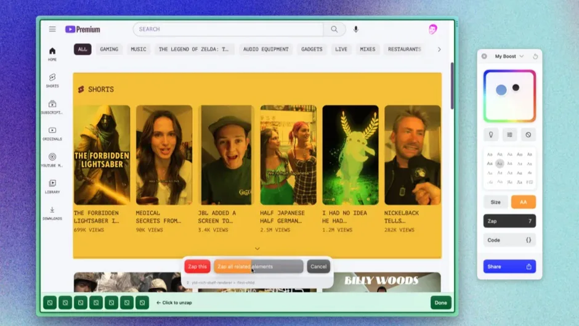
Task: Unzap the rightmost zapped element icon
Action: [x=142, y=303]
